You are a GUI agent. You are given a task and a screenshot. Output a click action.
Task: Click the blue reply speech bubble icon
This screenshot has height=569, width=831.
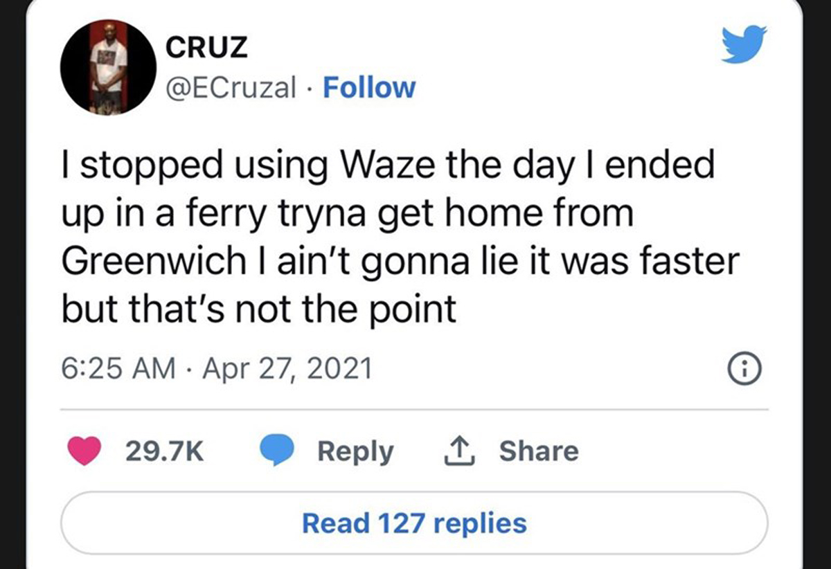[x=278, y=452]
